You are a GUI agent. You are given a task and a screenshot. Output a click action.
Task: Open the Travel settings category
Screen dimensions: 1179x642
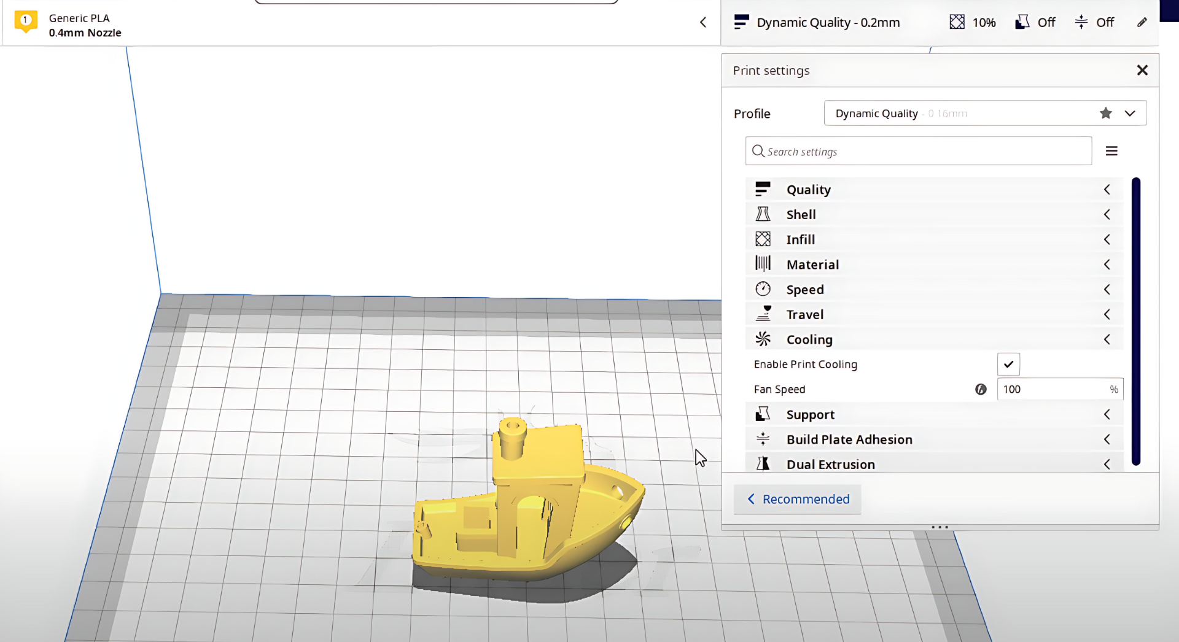tap(933, 314)
